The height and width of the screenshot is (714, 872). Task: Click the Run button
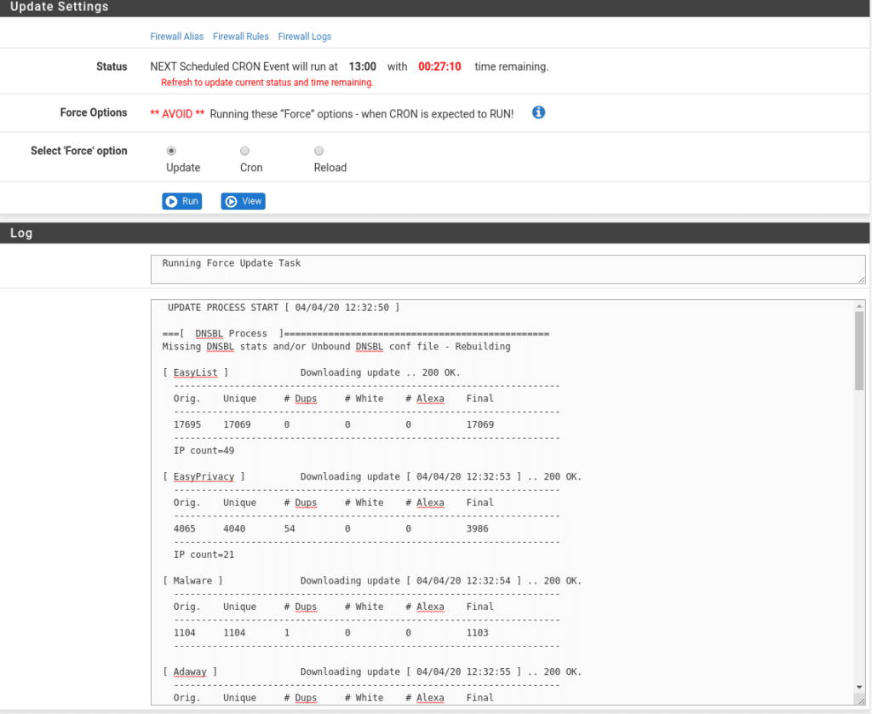[x=182, y=201]
